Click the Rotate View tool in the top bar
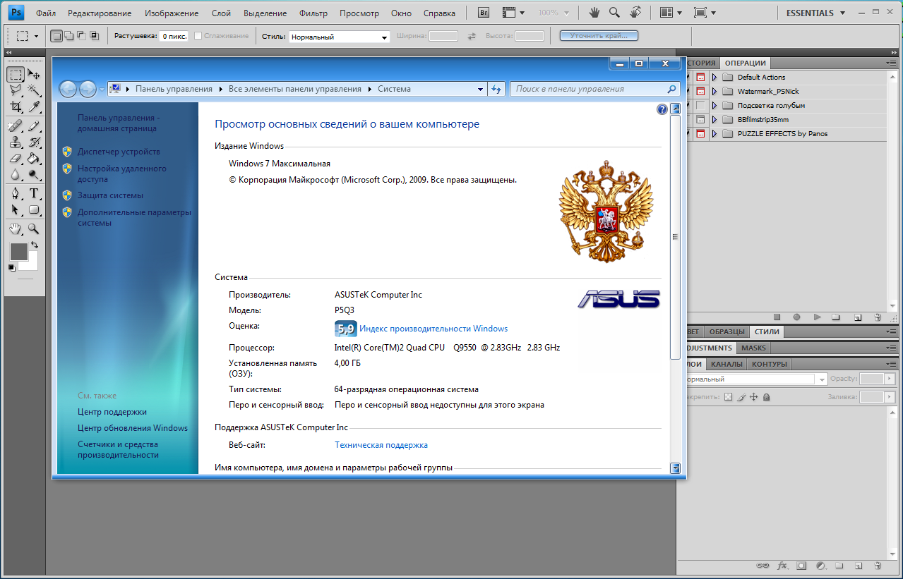Viewport: 903px width, 579px height. 635,13
